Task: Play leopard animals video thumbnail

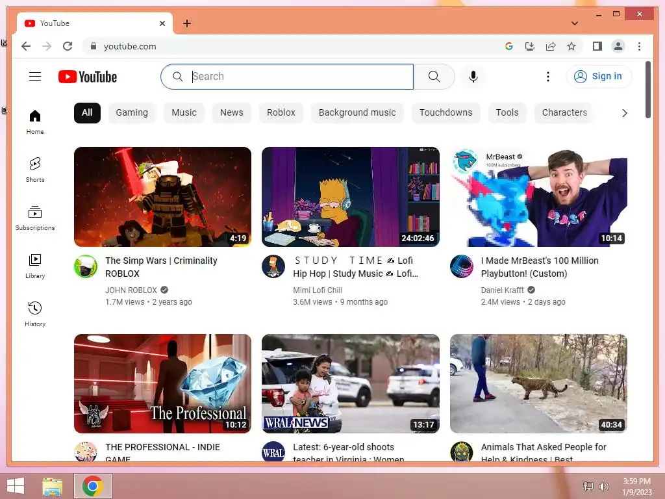Action: point(538,383)
